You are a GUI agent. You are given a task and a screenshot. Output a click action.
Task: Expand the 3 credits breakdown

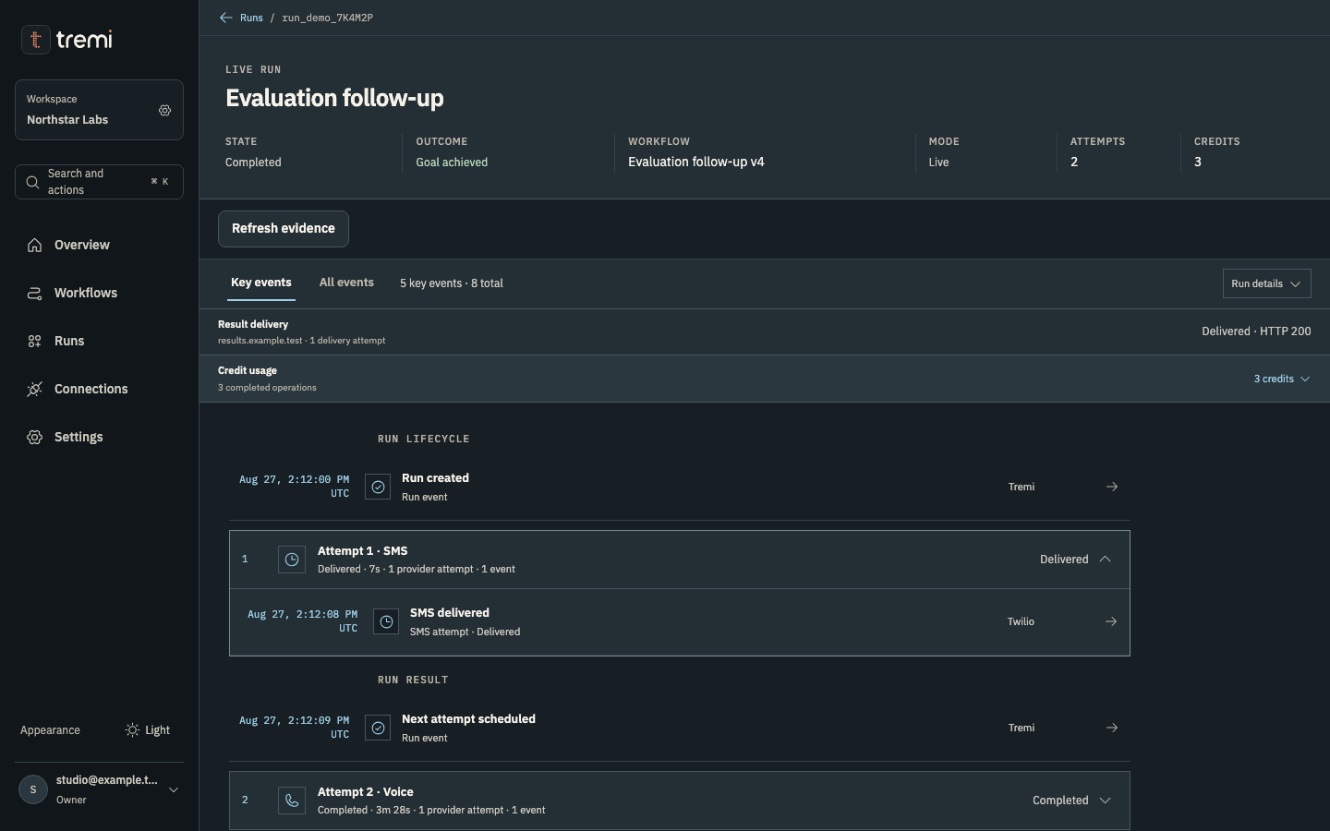point(1282,379)
